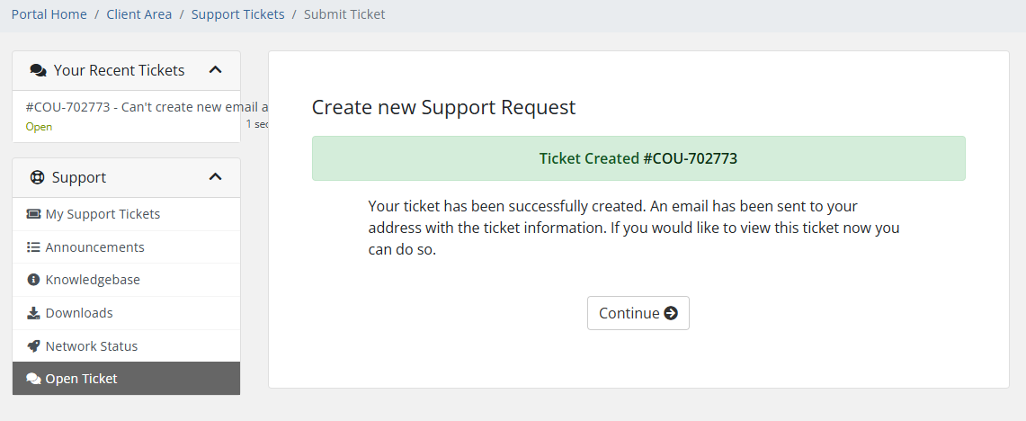This screenshot has width=1026, height=421.
Task: Click the download icon next to Downloads
Action: (x=33, y=313)
